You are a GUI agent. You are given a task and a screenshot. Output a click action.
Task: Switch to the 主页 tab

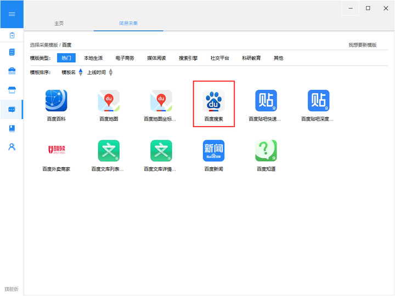[x=59, y=24]
